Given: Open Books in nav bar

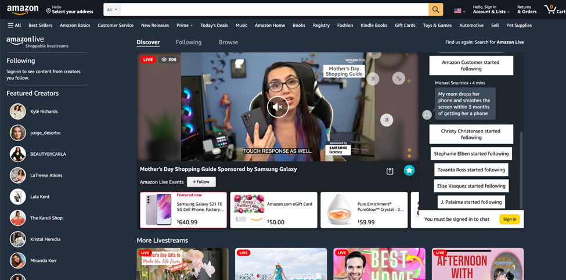Looking at the screenshot, I should coord(299,26).
